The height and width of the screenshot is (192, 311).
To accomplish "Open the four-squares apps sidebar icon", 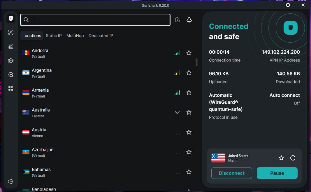I will pos(11,88).
